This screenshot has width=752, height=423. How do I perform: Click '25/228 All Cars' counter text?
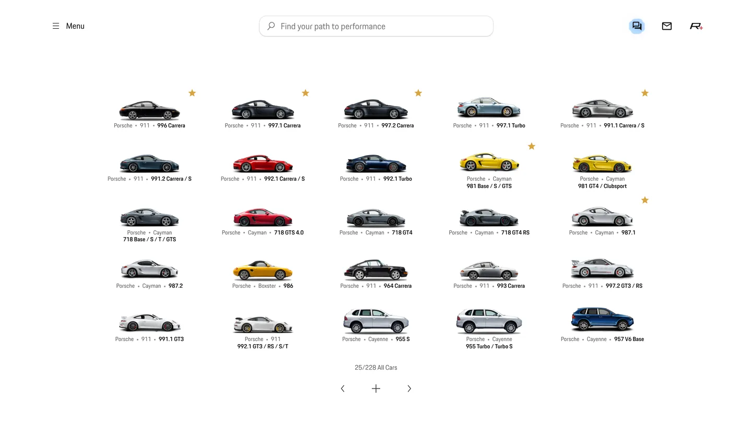(x=376, y=368)
